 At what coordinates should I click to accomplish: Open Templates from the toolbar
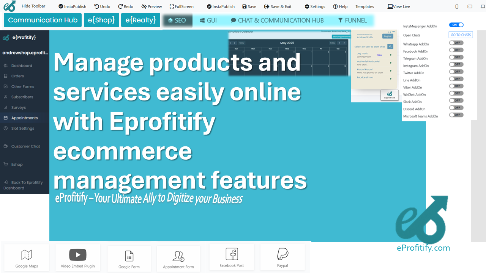(x=364, y=6)
